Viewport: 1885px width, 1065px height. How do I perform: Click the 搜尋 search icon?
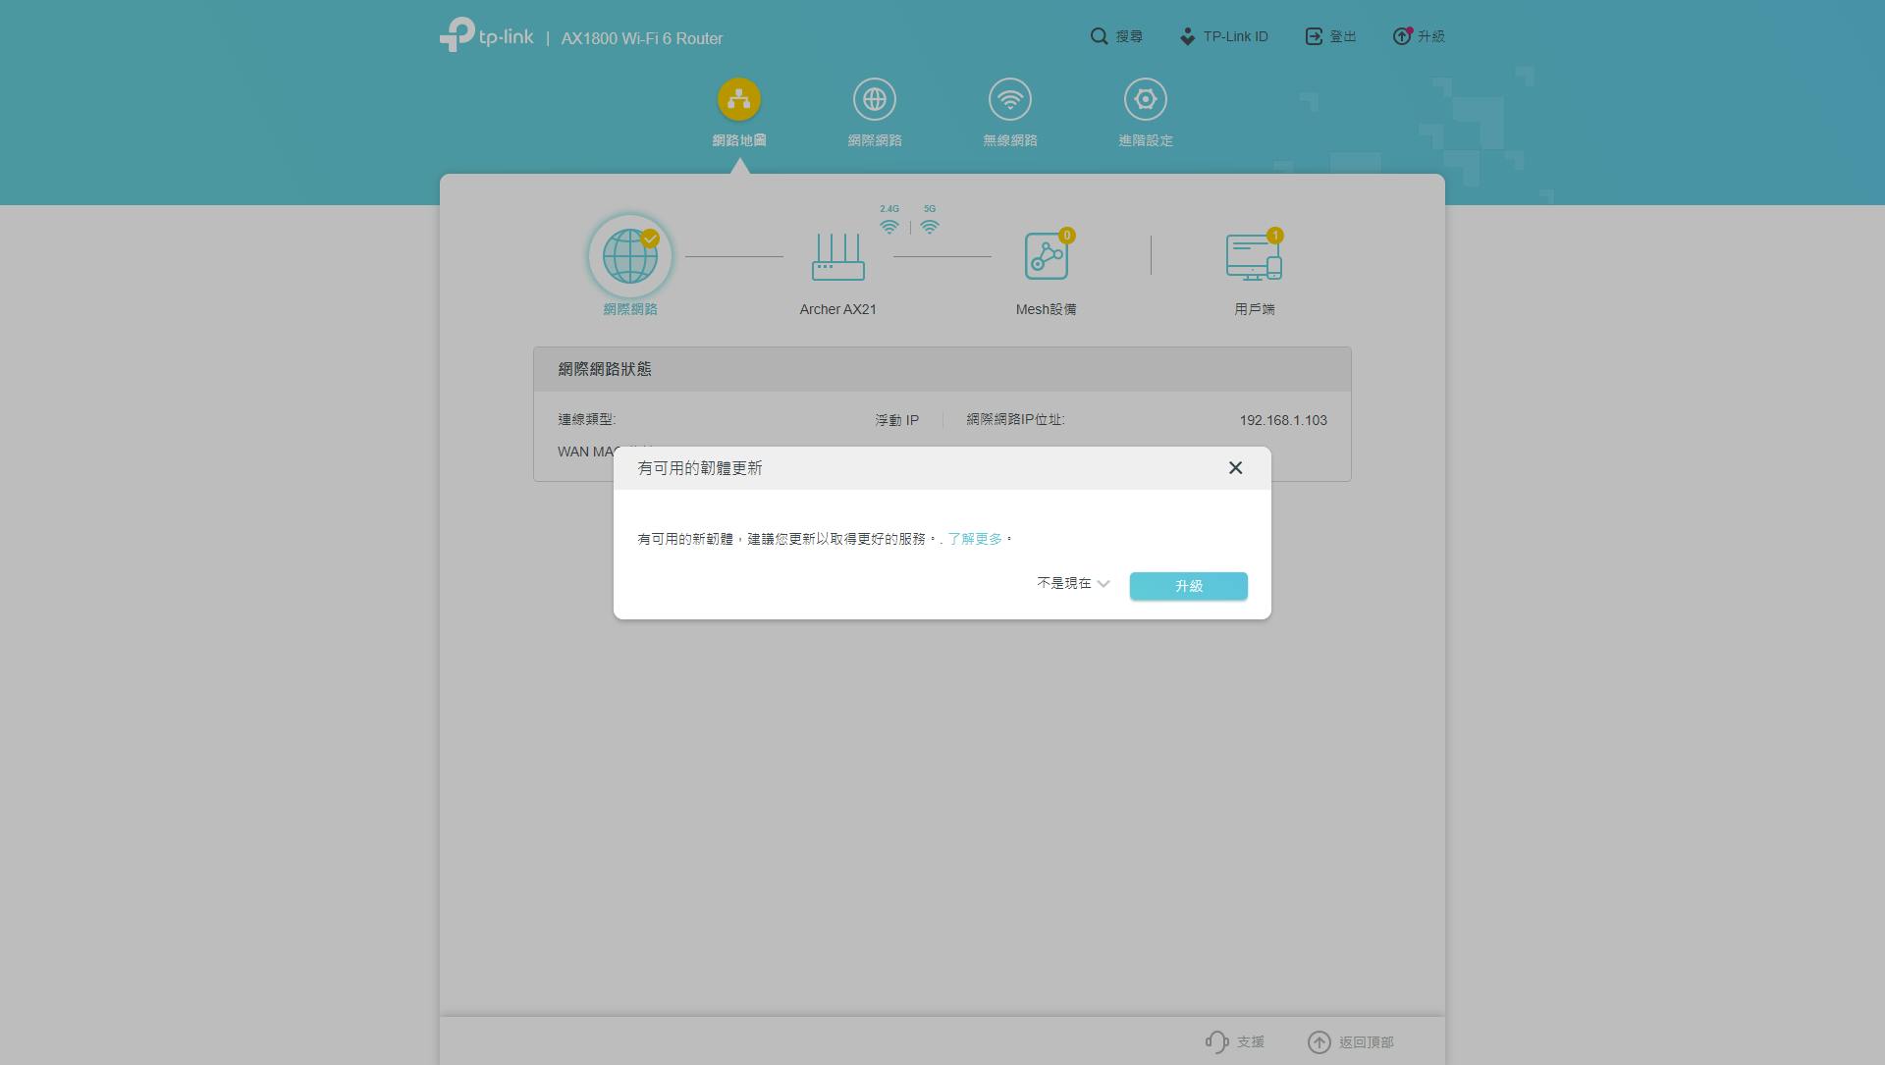(1099, 36)
